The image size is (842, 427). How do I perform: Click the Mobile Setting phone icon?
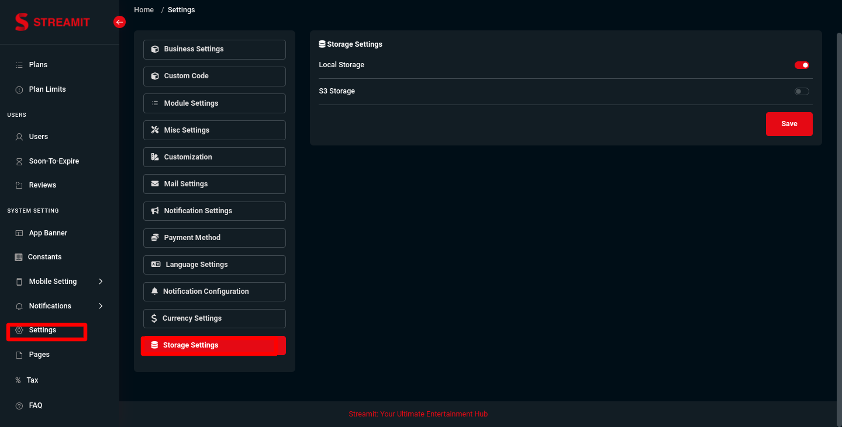point(19,282)
